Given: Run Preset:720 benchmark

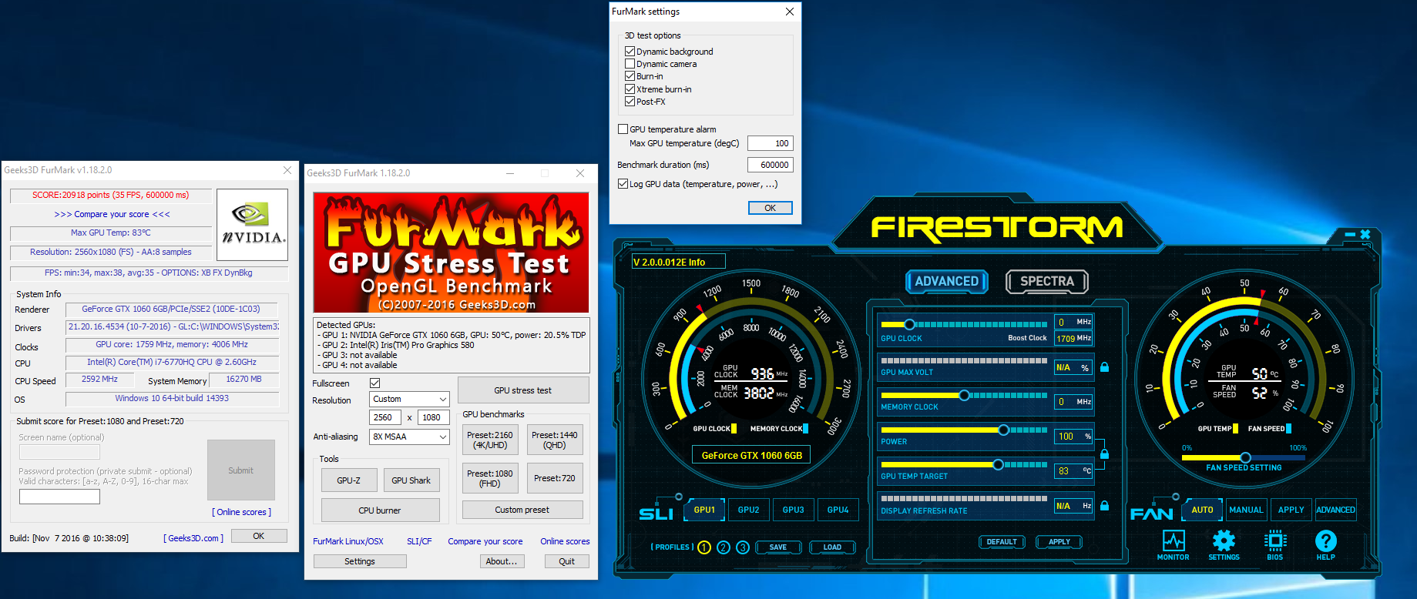Looking at the screenshot, I should (x=555, y=478).
